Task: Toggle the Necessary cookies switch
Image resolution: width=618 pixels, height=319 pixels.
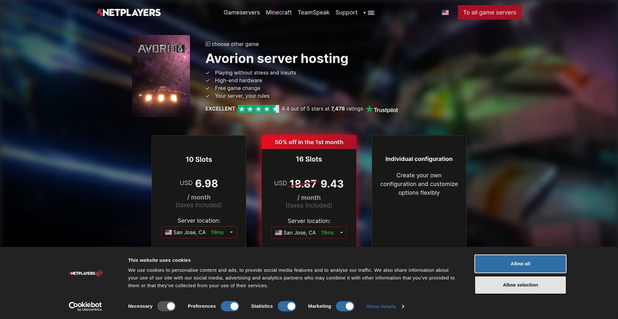Action: click(167, 306)
